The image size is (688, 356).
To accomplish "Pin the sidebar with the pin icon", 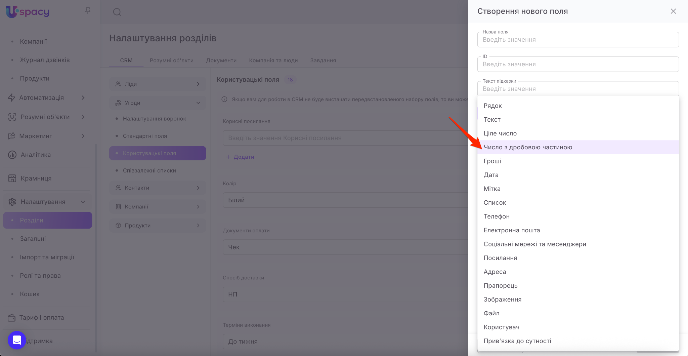I will tap(88, 11).
